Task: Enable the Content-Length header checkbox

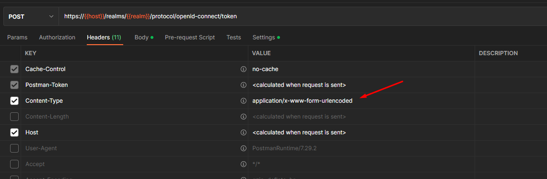Action: point(14,117)
